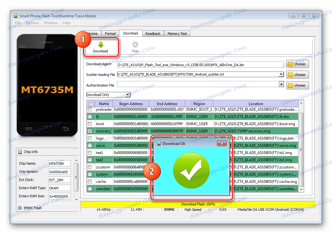This screenshot has height=234, width=332.
Task: Open the Window menu
Action: [x=51, y=23]
